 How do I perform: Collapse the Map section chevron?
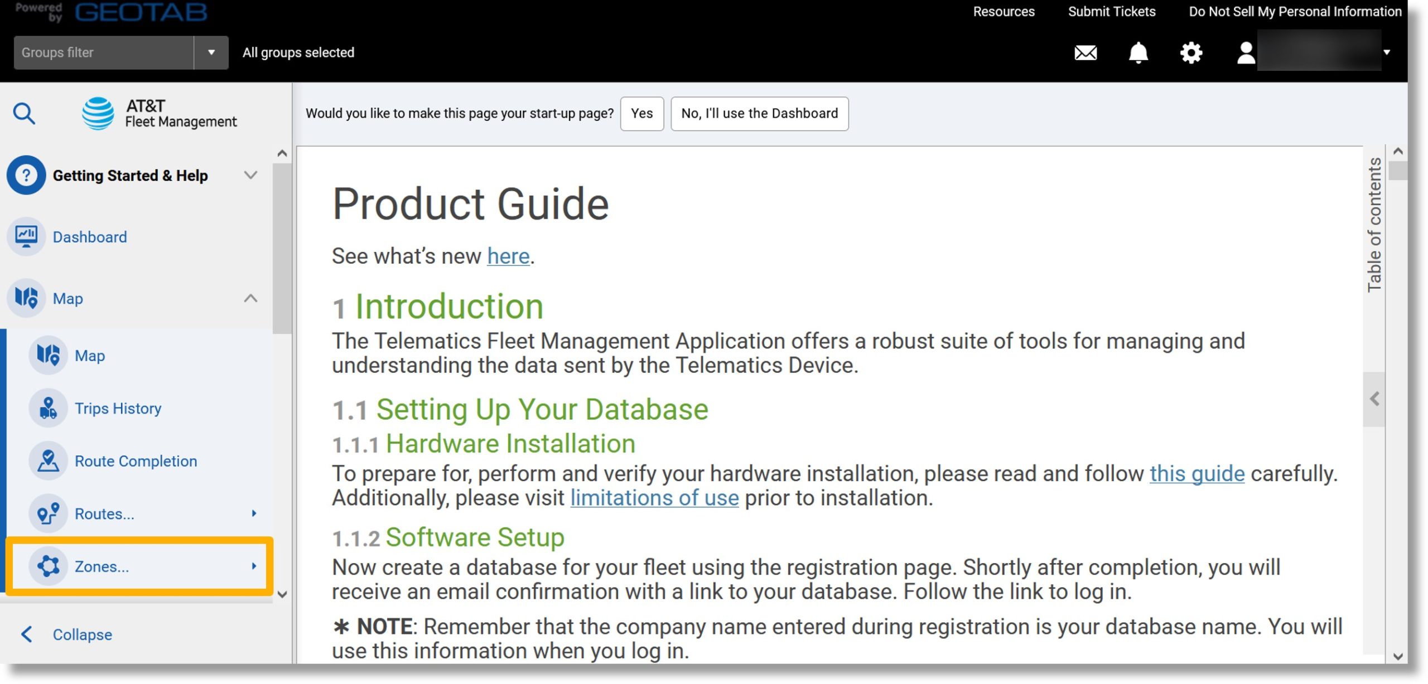[251, 298]
